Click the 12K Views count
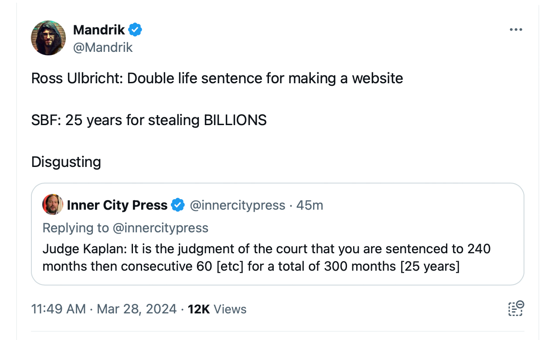This screenshot has height=340, width=558. click(217, 309)
